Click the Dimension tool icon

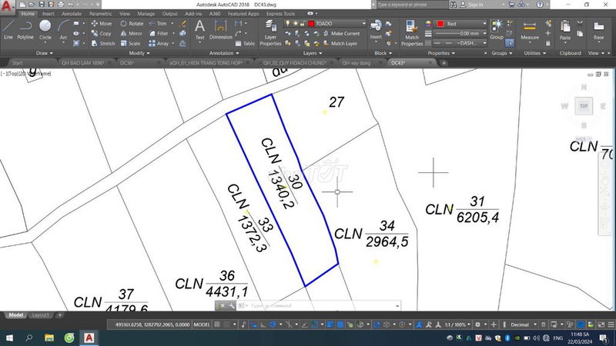[x=220, y=28]
